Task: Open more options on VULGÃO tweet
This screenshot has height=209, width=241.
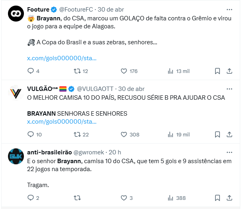Action: click(229, 89)
